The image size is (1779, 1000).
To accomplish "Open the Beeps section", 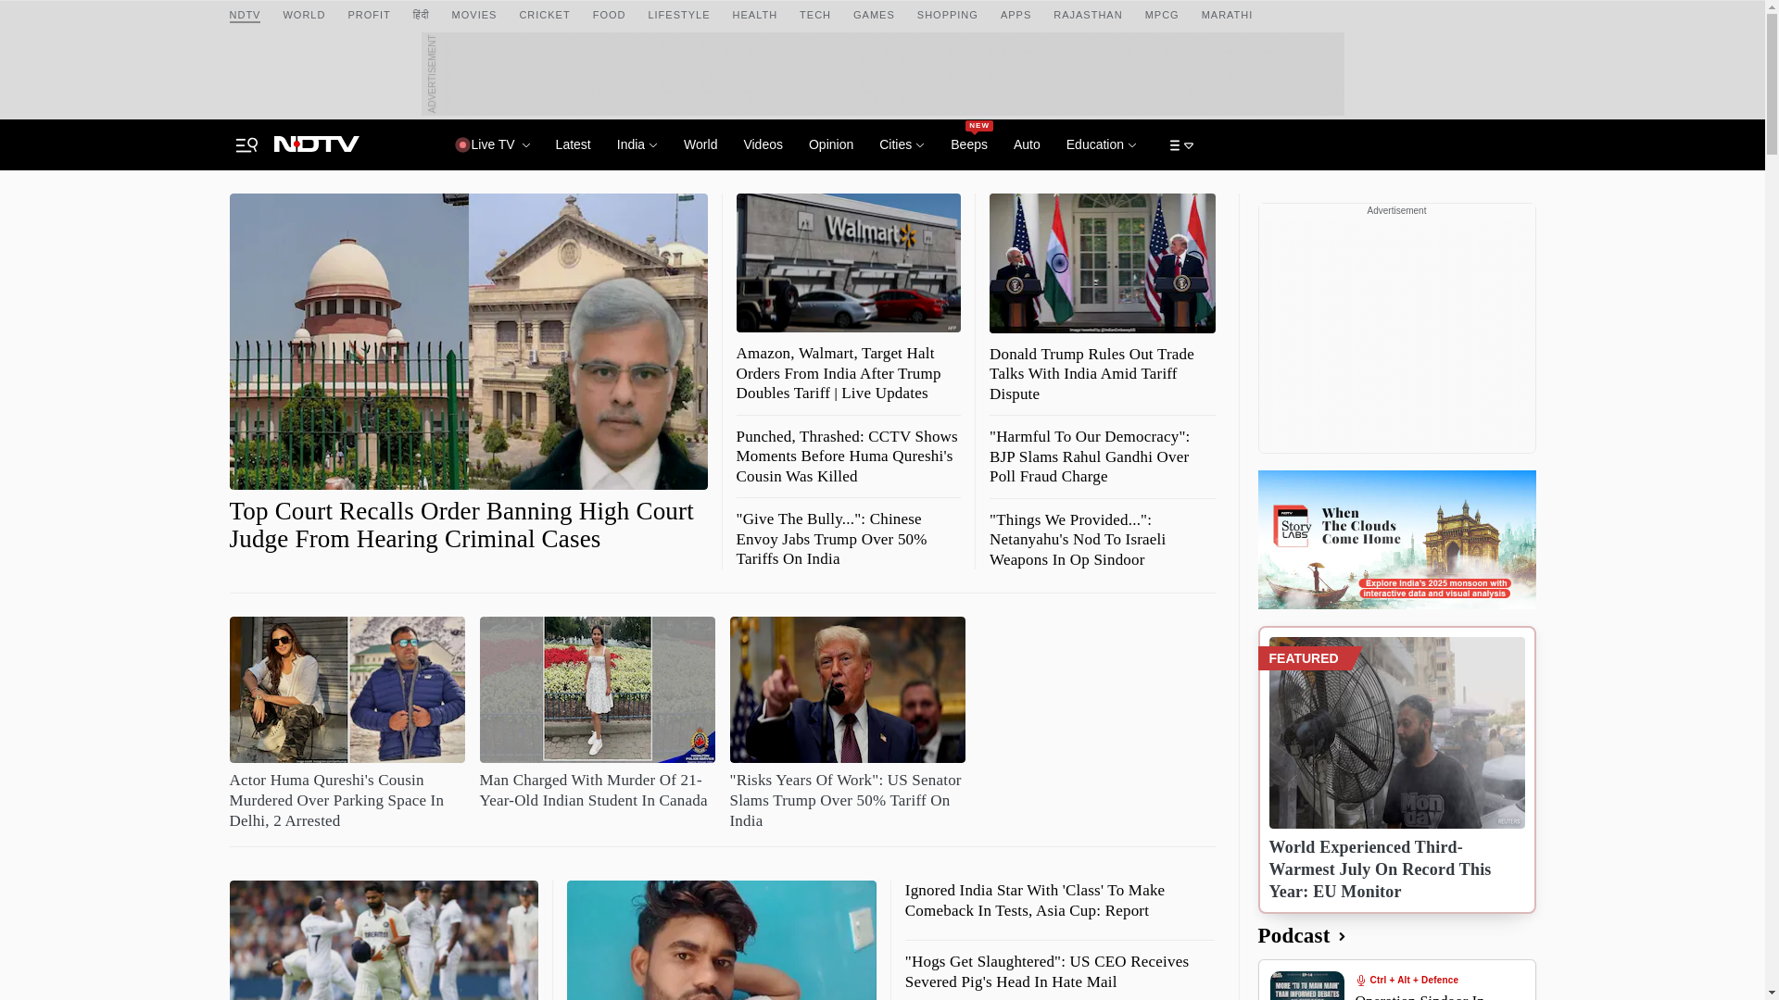I will [x=968, y=144].
